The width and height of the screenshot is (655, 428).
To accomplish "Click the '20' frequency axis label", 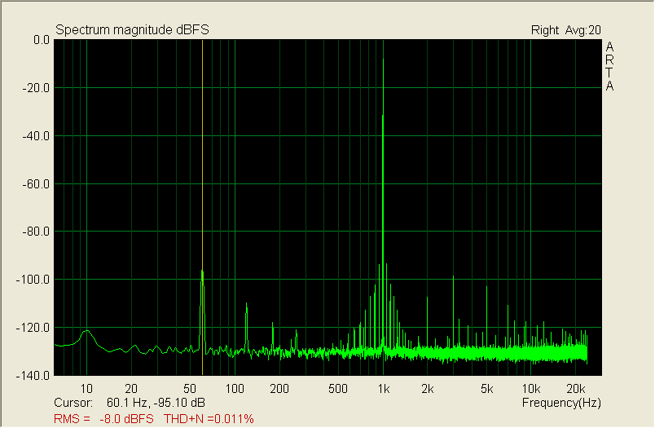I will coord(131,389).
